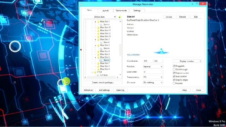Screen dimensions: 226x127
Task: Toggle the Draggable checkbox
Action: [174, 66]
